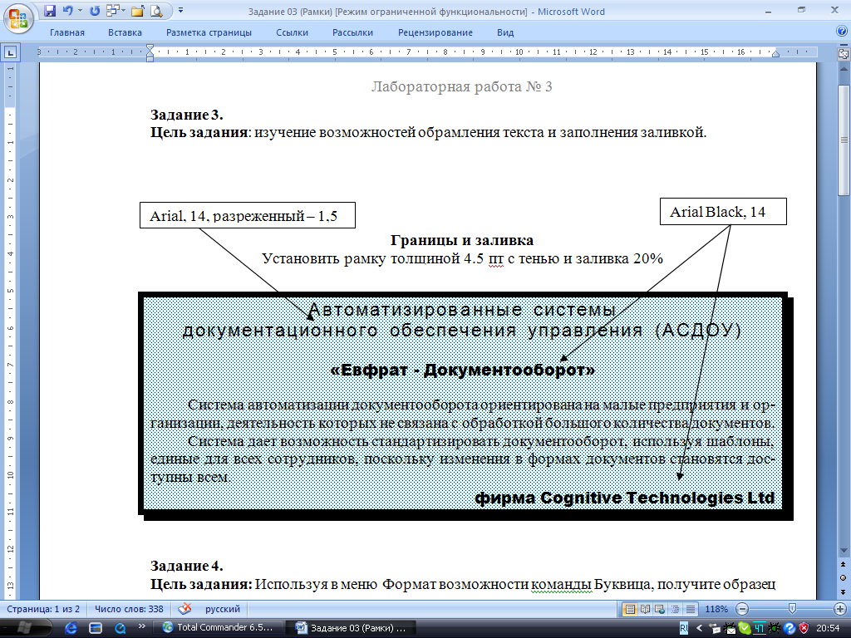Open the Ссылки ribbon tab
The height and width of the screenshot is (638, 851).
[292, 32]
